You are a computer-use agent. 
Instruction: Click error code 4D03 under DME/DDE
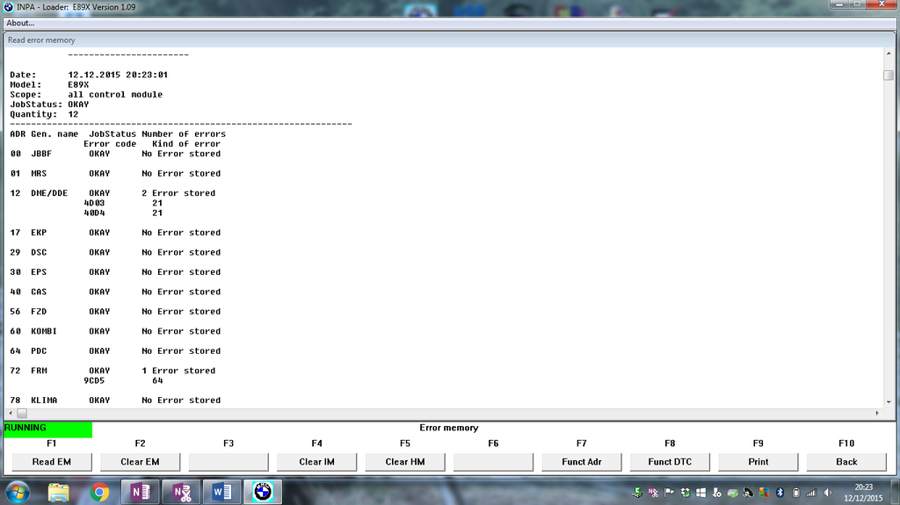point(94,203)
